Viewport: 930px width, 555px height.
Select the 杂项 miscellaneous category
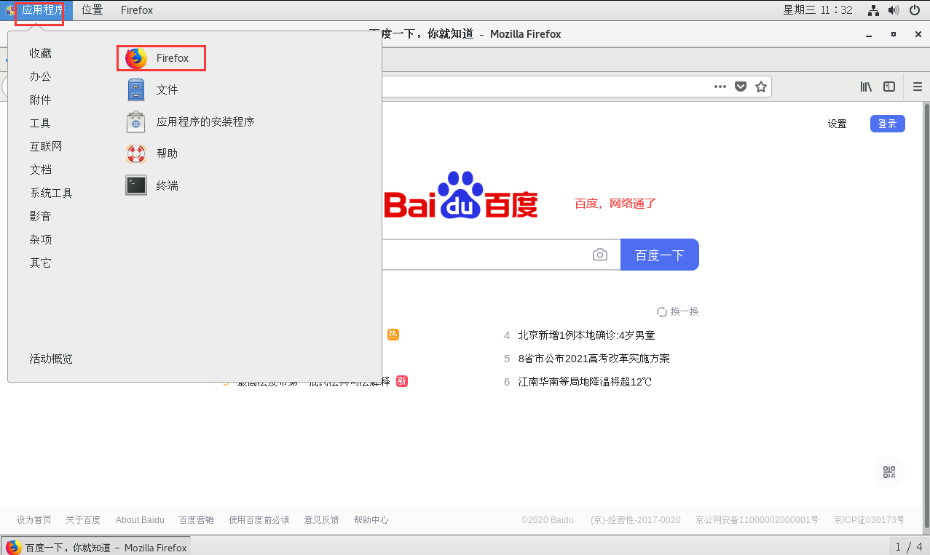point(41,239)
